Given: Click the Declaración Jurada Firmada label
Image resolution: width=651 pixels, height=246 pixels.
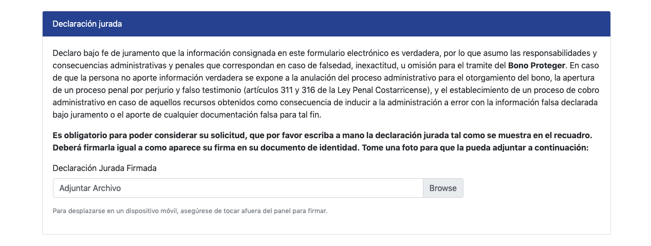Looking at the screenshot, I should [104, 168].
